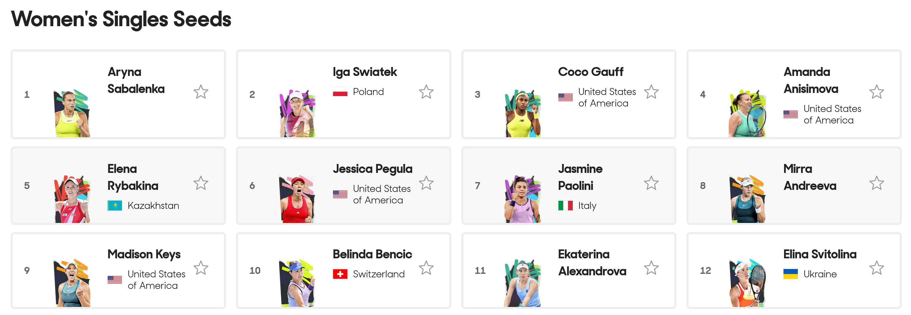Click the star icon for Amanda Anisimova
Screen dimensions: 911x315
pyautogui.click(x=877, y=92)
